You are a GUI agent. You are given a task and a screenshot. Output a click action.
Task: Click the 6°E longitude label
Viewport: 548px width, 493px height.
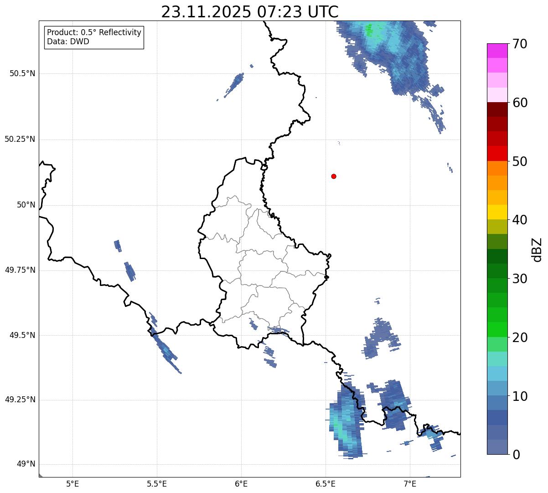(241, 483)
